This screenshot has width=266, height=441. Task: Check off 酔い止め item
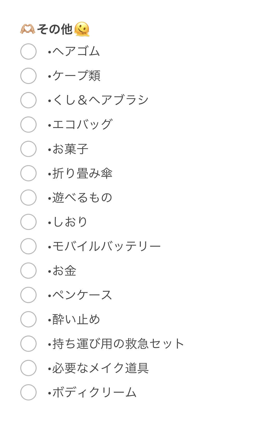coord(28,319)
